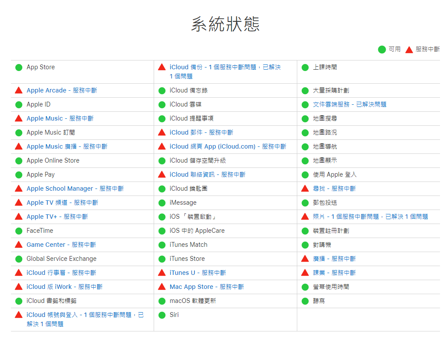Viewport: 447px width, 338px height.
Task: Click the red triangle beside iCloud 郵件
Action: [x=162, y=132]
